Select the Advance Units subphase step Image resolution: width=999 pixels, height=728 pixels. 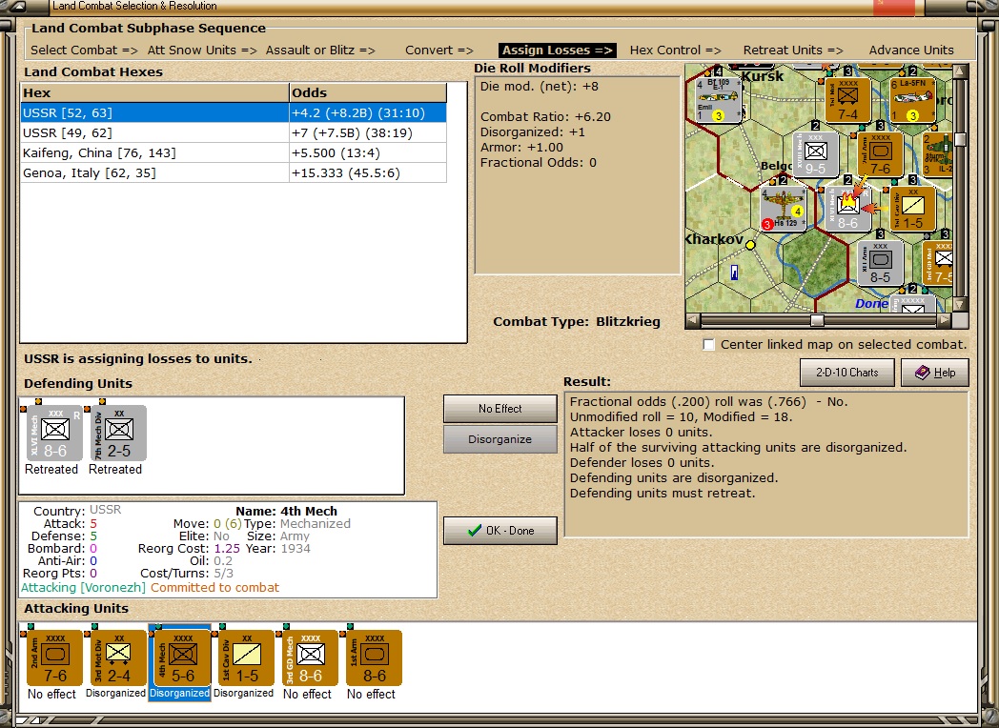tap(911, 50)
